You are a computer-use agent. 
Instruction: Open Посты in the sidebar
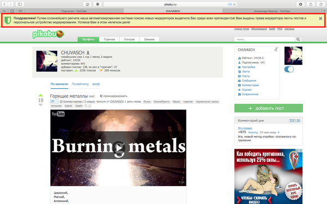[246, 76]
